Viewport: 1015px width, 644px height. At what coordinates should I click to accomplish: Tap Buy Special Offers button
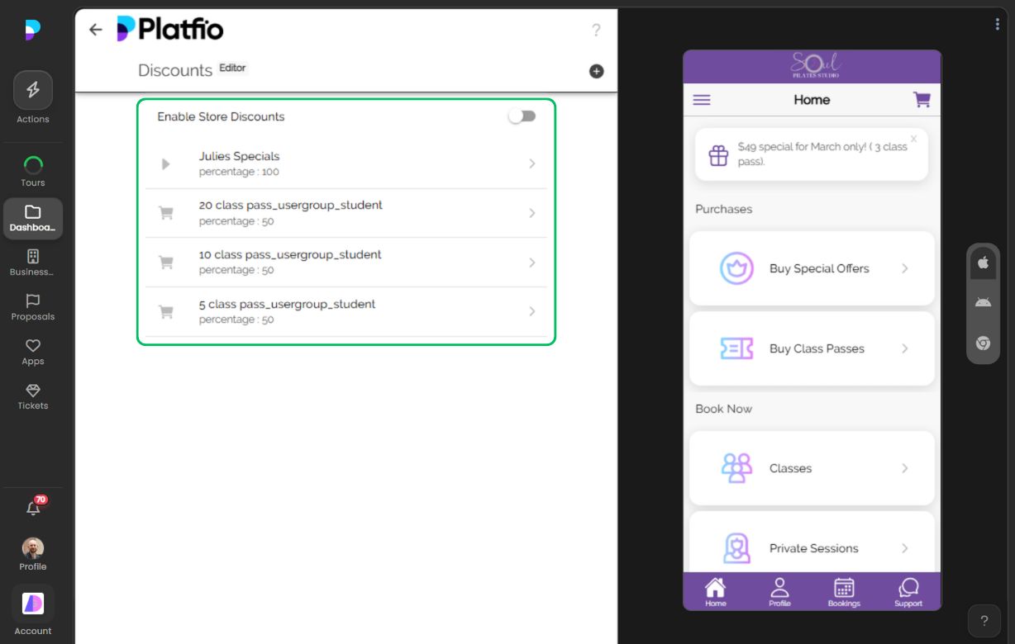[x=812, y=268]
